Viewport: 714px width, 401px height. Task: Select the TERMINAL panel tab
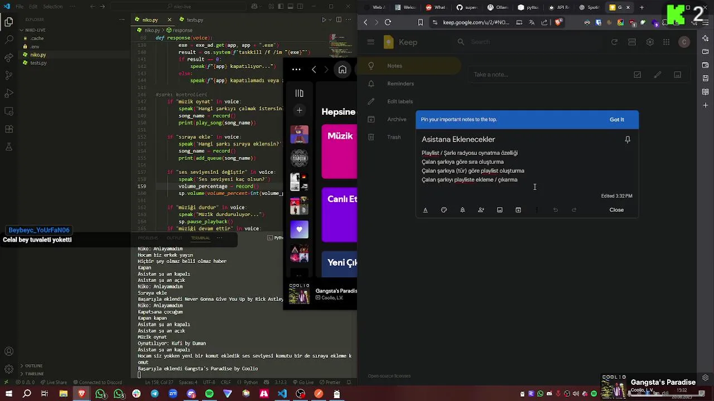[x=200, y=238]
